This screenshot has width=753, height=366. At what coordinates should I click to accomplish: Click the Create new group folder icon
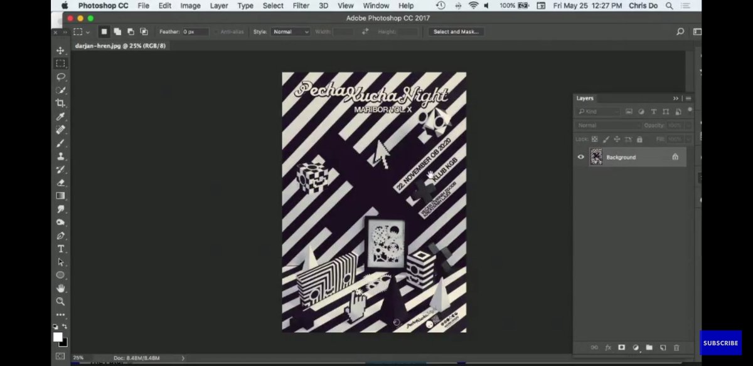point(649,347)
